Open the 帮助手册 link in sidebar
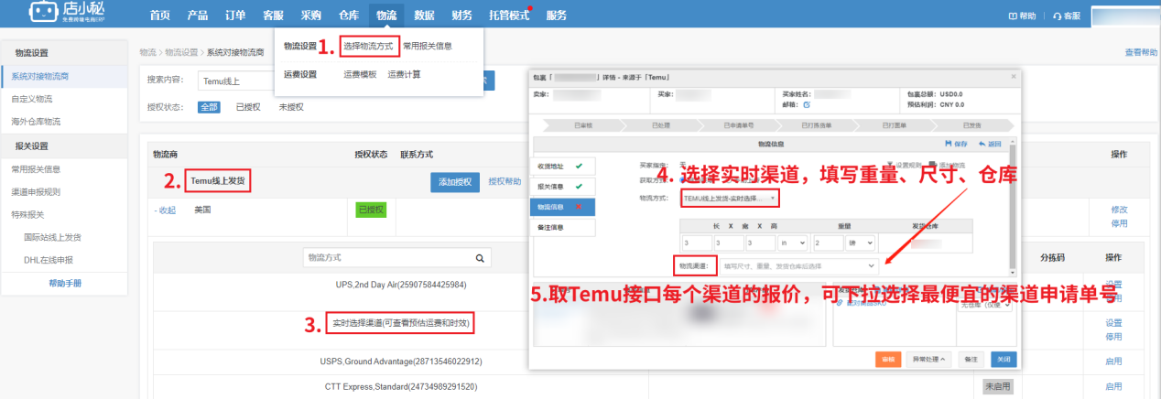The width and height of the screenshot is (1161, 399). 65,284
